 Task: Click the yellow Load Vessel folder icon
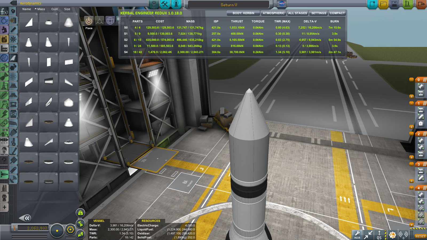coord(383,4)
